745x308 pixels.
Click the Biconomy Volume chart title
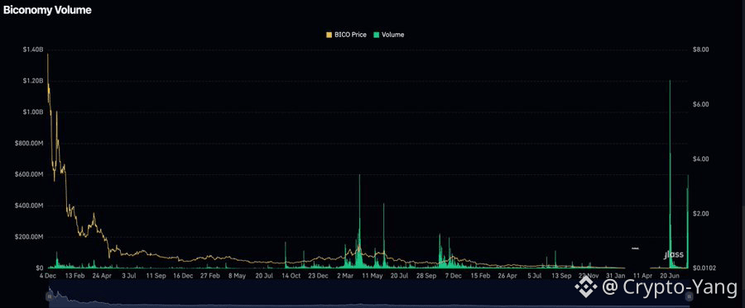click(x=47, y=10)
